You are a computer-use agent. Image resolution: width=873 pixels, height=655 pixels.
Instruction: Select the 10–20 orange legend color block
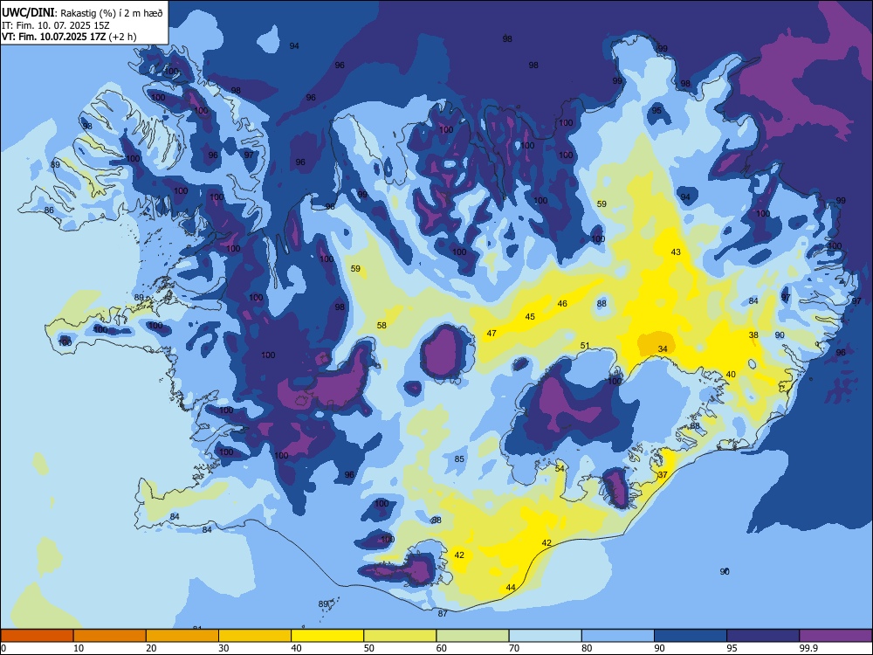110,636
